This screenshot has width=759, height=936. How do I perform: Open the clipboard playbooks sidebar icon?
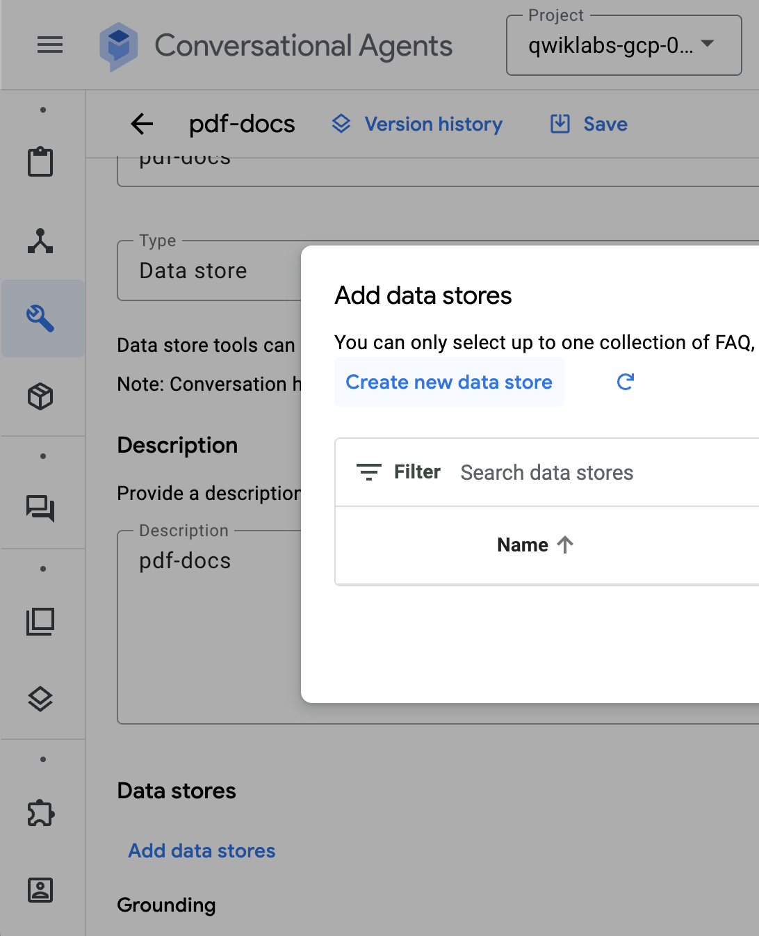(x=40, y=162)
